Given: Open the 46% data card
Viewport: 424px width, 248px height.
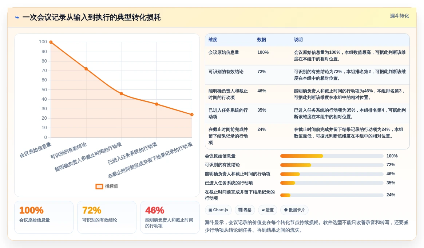Looking at the screenshot, I should tap(170, 217).
